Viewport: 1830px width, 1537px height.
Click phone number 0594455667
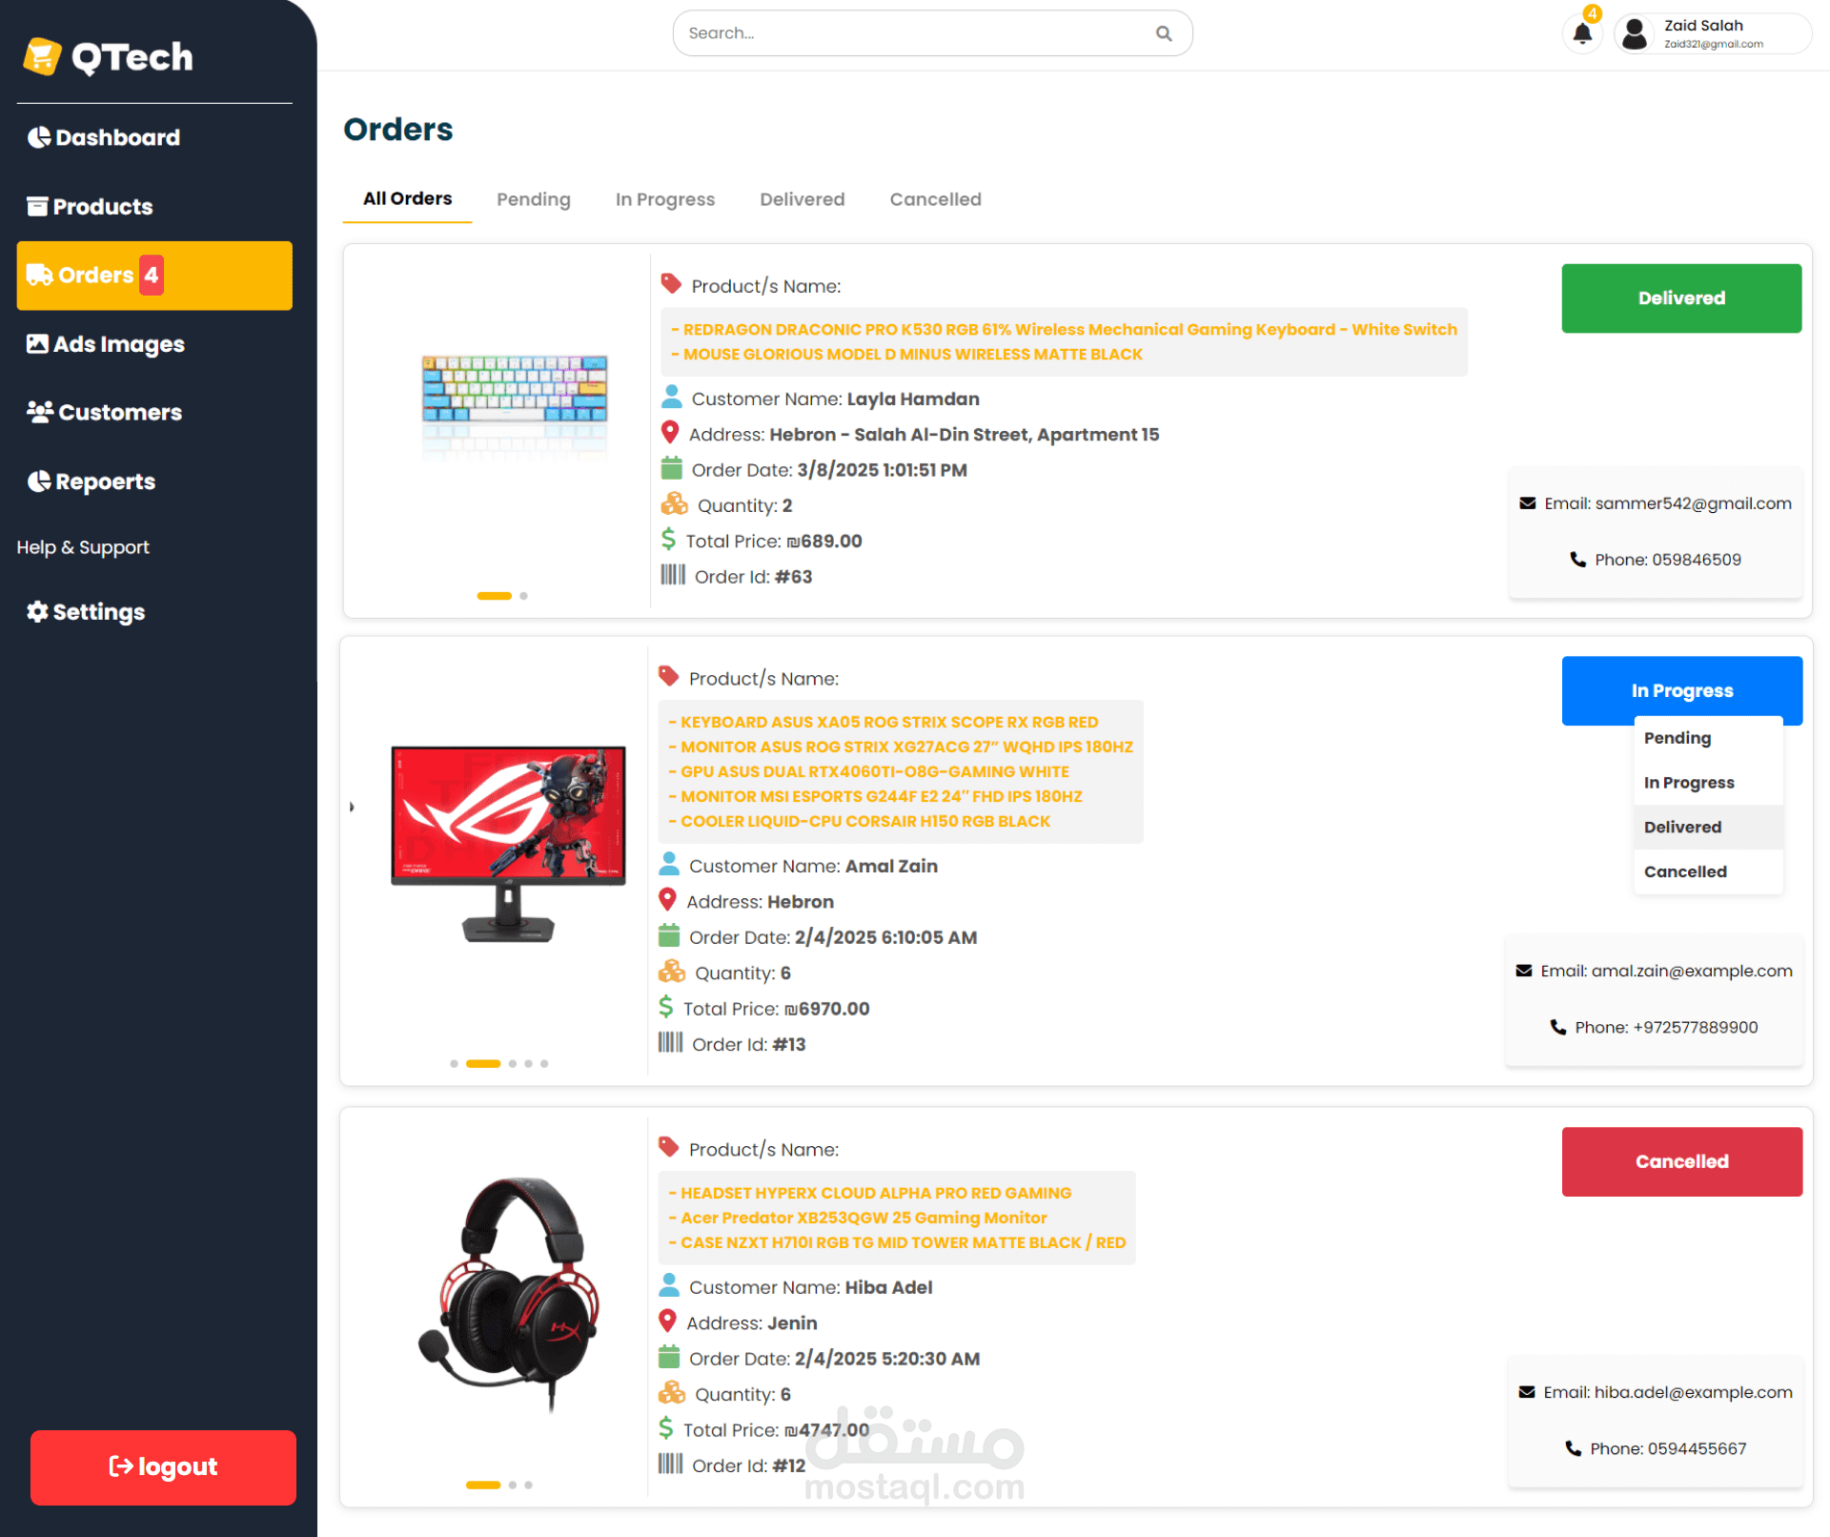point(1697,1448)
